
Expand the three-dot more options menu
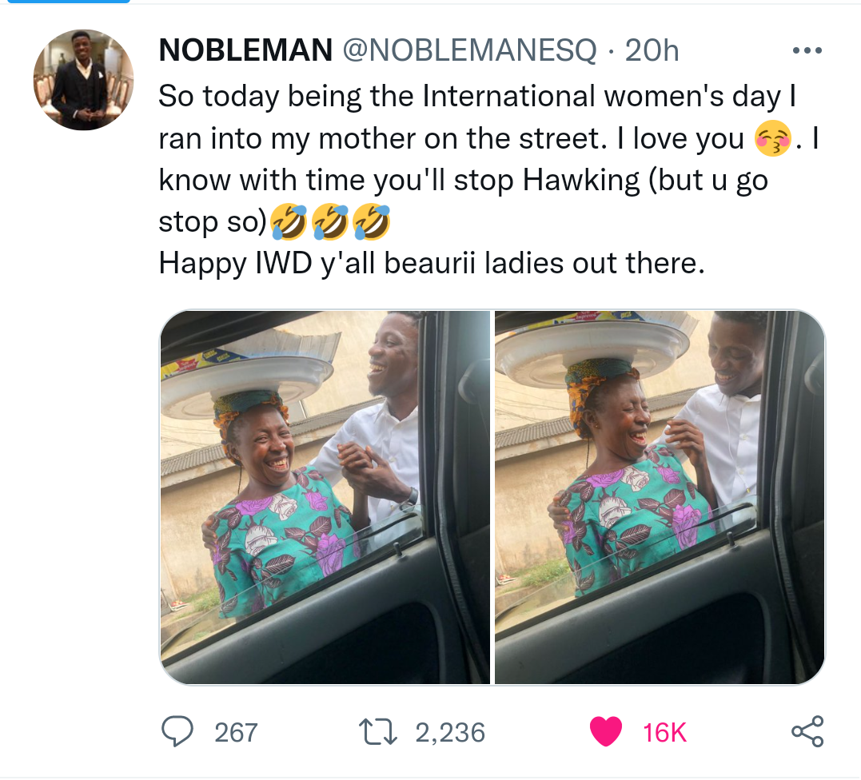coord(806,51)
